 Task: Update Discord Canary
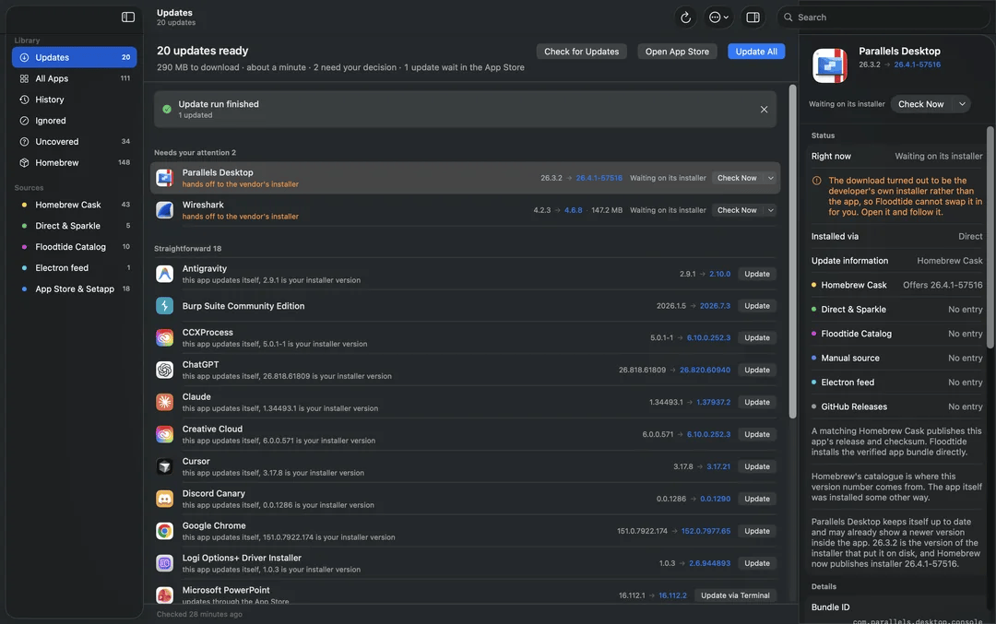[x=757, y=499]
